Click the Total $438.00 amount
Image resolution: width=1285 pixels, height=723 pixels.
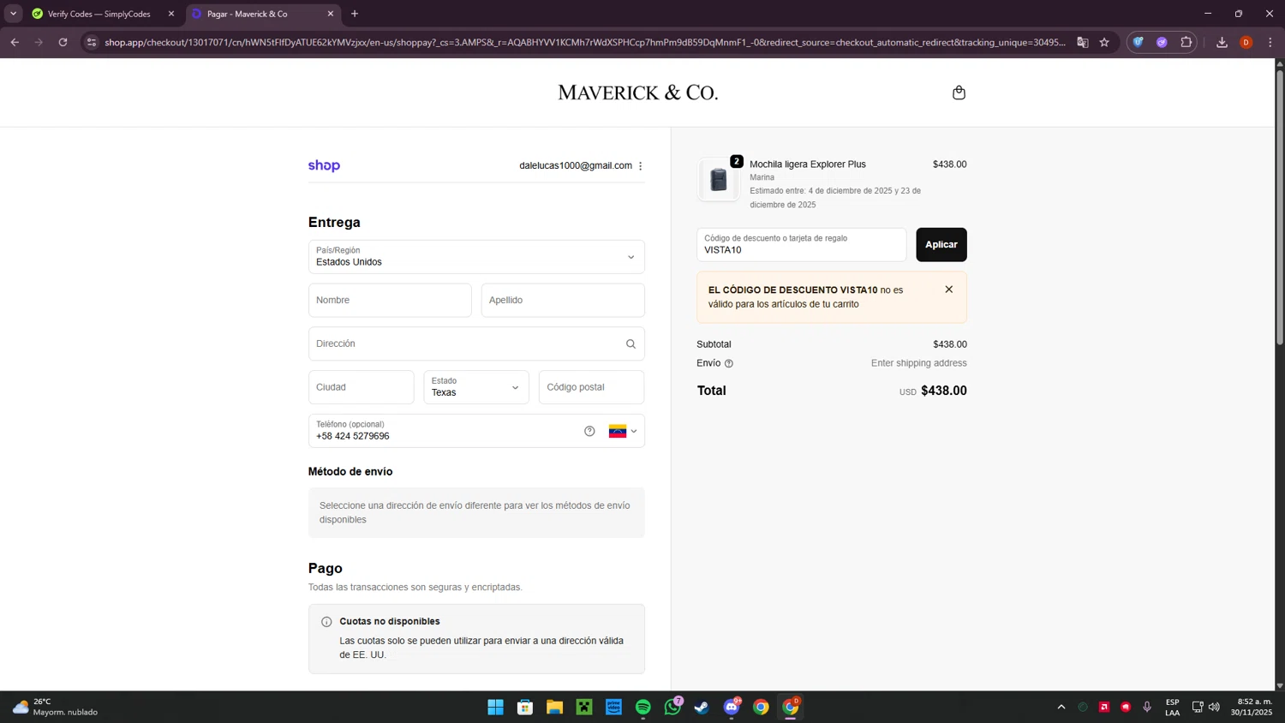pyautogui.click(x=943, y=391)
